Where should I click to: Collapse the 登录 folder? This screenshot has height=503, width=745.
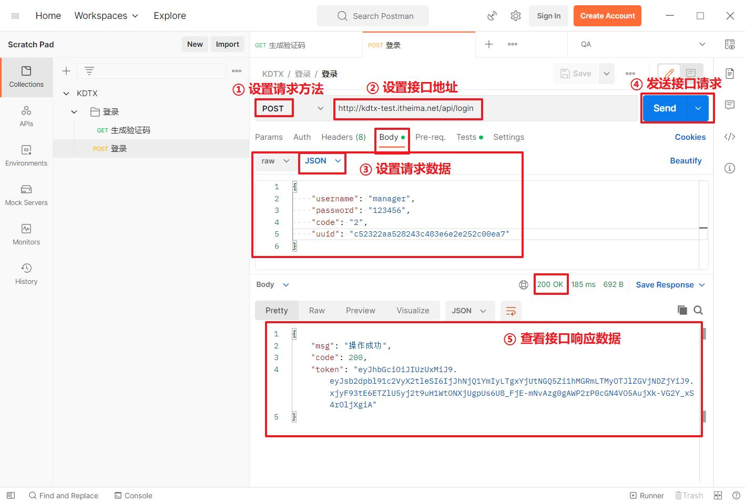74,112
